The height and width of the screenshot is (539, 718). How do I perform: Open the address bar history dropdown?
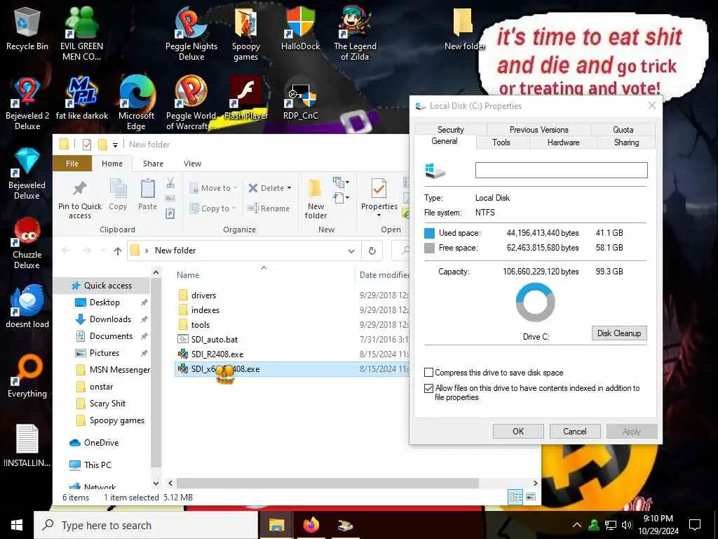(351, 251)
